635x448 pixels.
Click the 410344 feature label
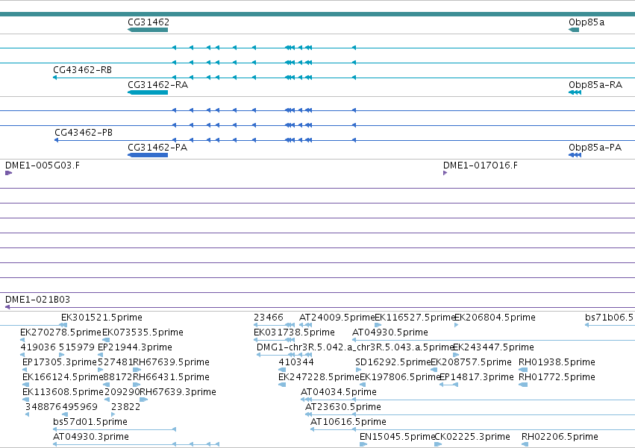pyautogui.click(x=296, y=362)
